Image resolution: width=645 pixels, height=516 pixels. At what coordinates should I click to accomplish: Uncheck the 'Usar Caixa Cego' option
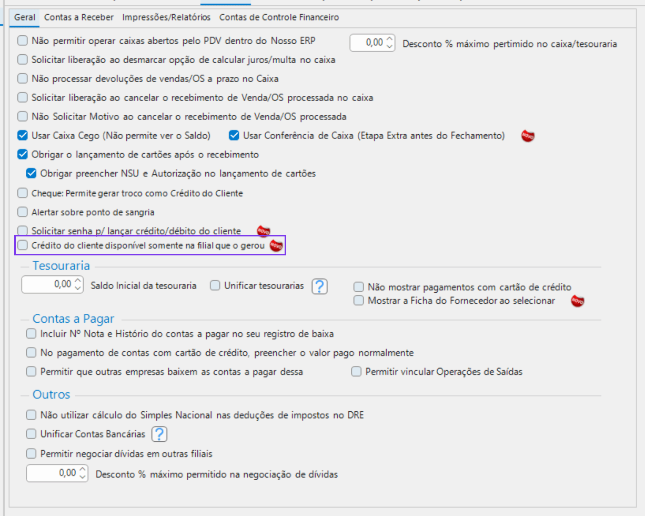[x=22, y=135]
